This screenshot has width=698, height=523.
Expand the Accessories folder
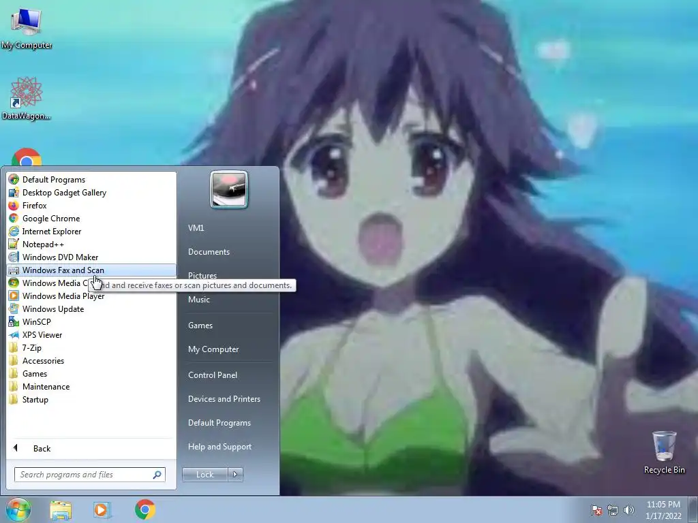(x=91, y=361)
